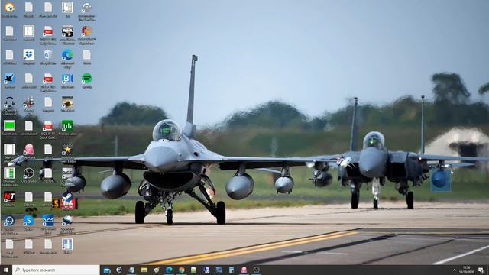This screenshot has height=275, width=489.
Task: Open the Action Center notifications
Action: coord(481,270)
